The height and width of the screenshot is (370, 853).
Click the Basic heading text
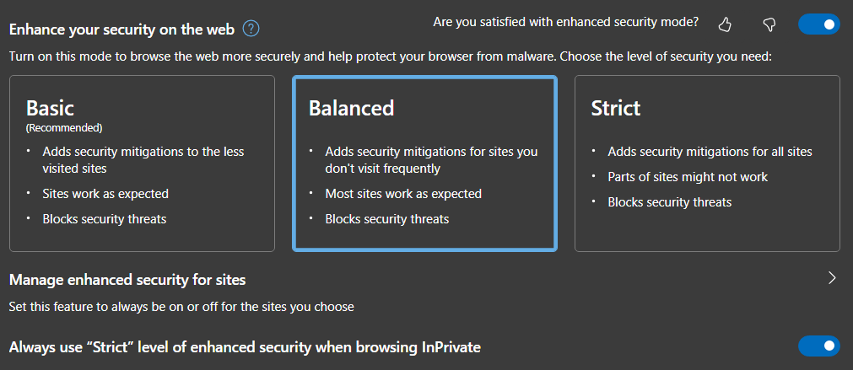coord(50,108)
